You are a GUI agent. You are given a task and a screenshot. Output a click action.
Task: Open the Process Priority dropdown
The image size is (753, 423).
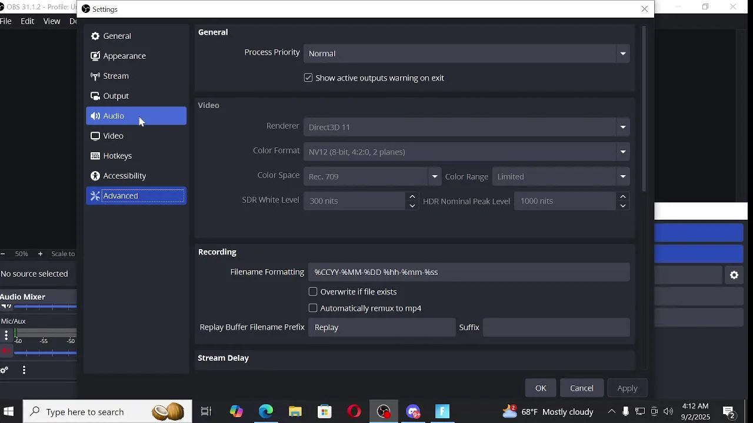coord(467,53)
